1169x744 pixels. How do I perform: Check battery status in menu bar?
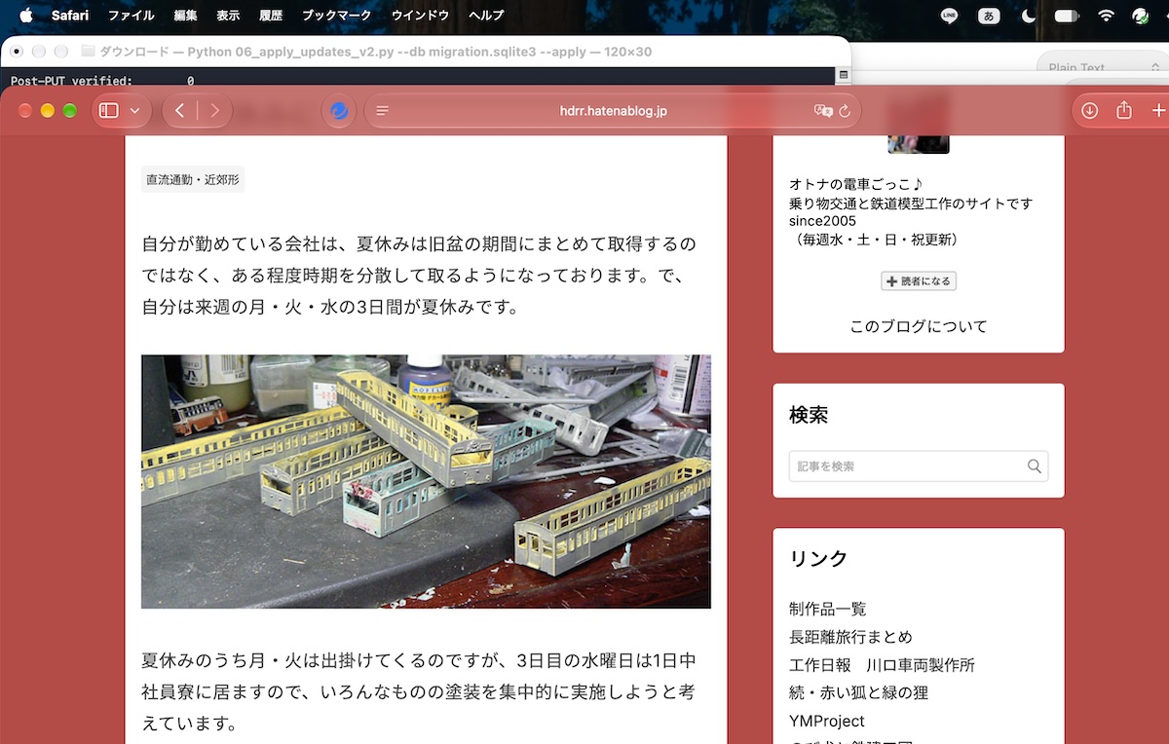(x=1067, y=16)
